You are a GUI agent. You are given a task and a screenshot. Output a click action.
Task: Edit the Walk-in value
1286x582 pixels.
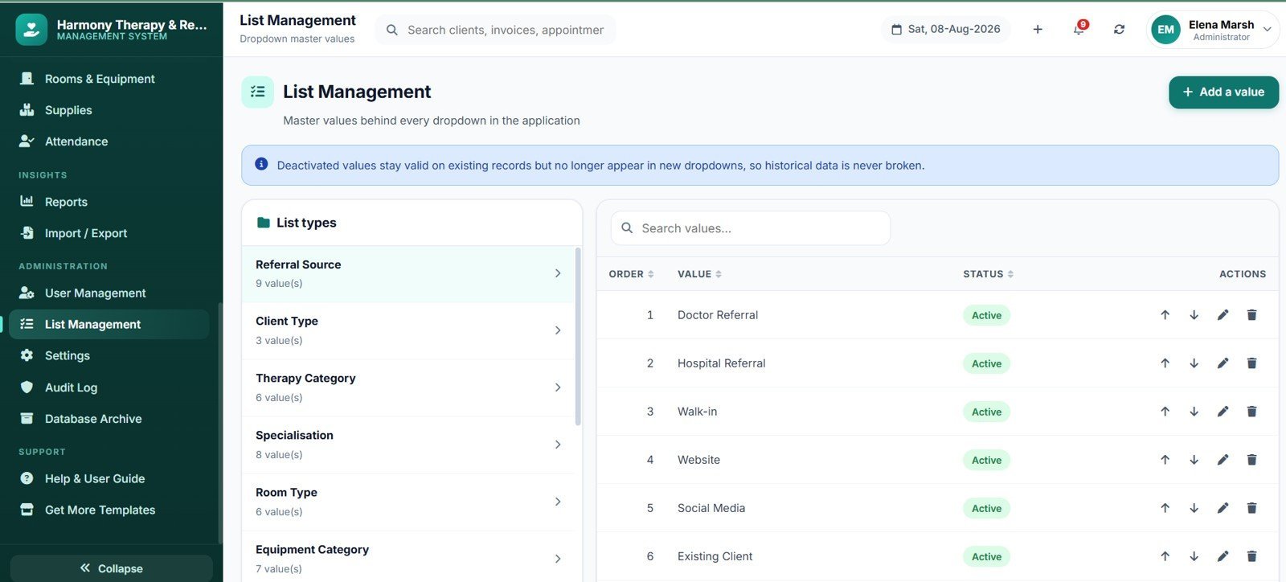tap(1223, 412)
